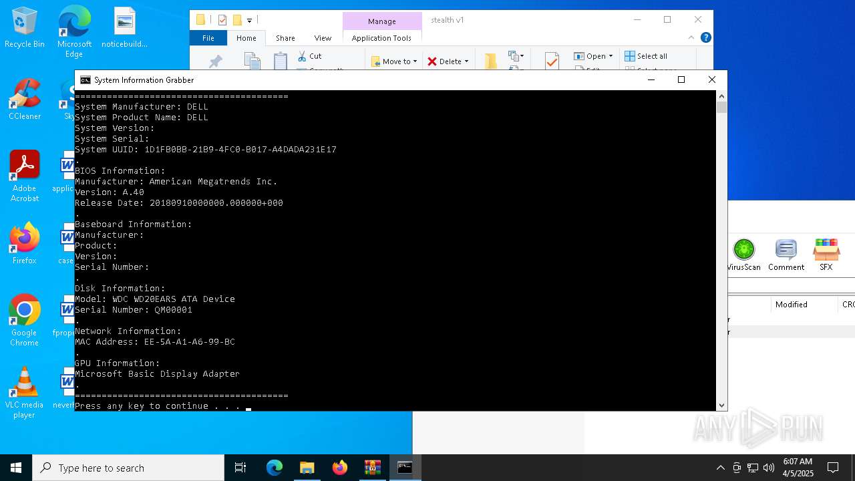Click the Manage contextual tab header
This screenshot has height=481, width=855.
point(382,21)
